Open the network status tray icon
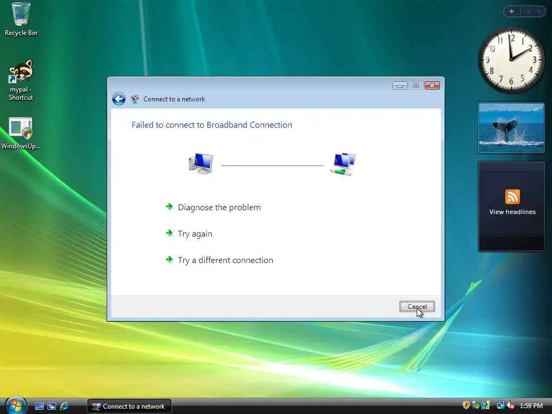 pos(500,405)
